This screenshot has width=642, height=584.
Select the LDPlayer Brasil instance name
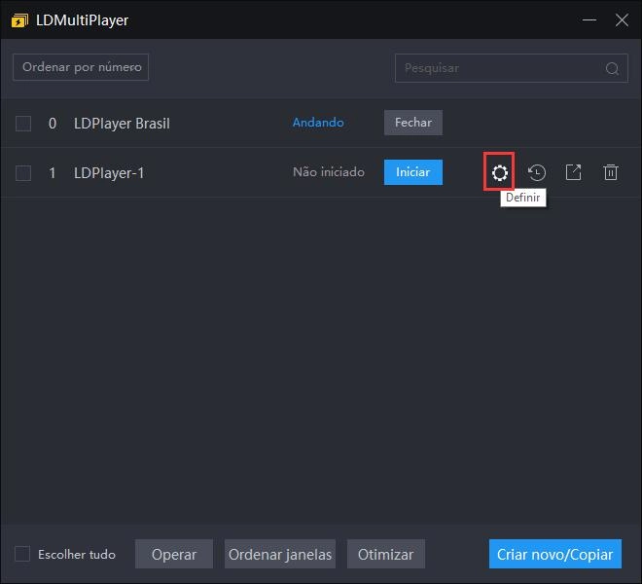[122, 124]
